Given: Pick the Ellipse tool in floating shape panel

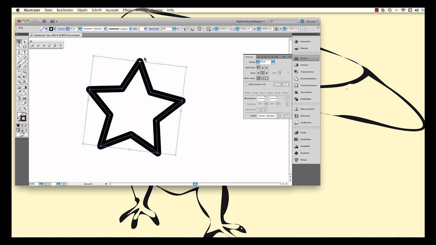Looking at the screenshot, I should click(43, 45).
